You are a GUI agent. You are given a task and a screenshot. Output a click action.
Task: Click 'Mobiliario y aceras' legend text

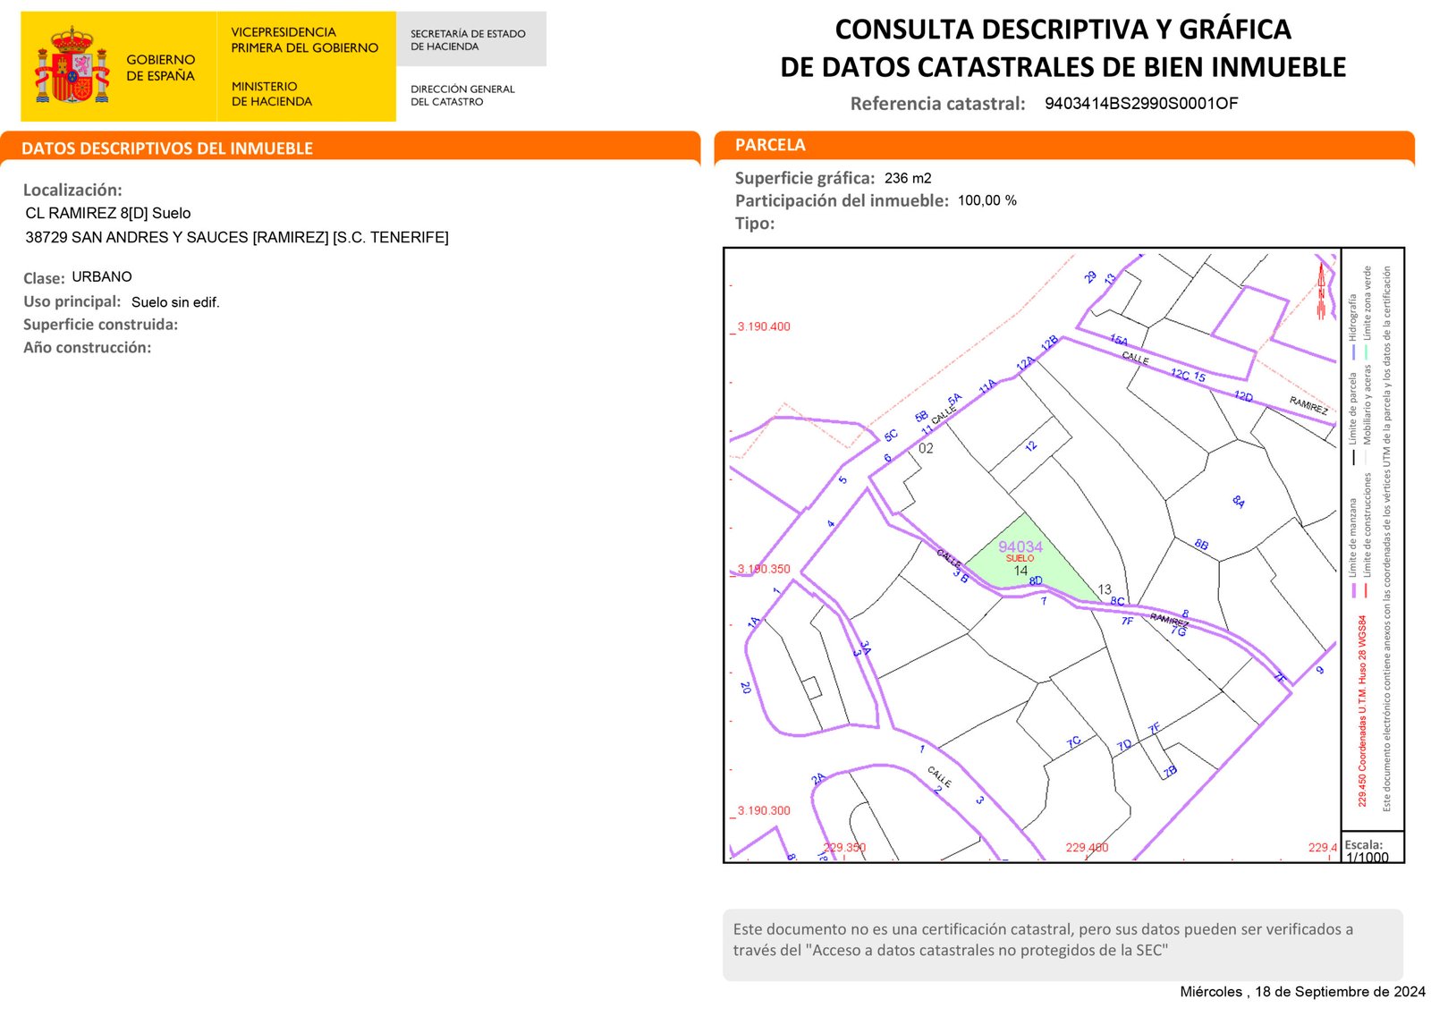pyautogui.click(x=1367, y=404)
